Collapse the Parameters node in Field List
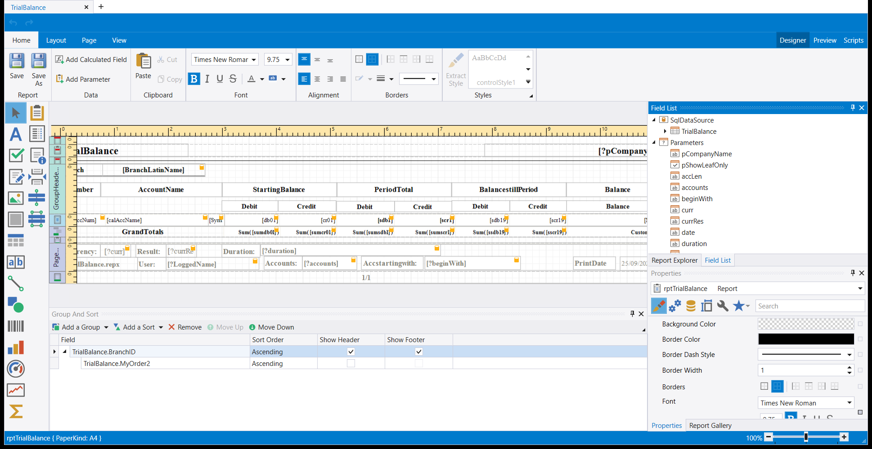This screenshot has height=449, width=872. tap(654, 142)
